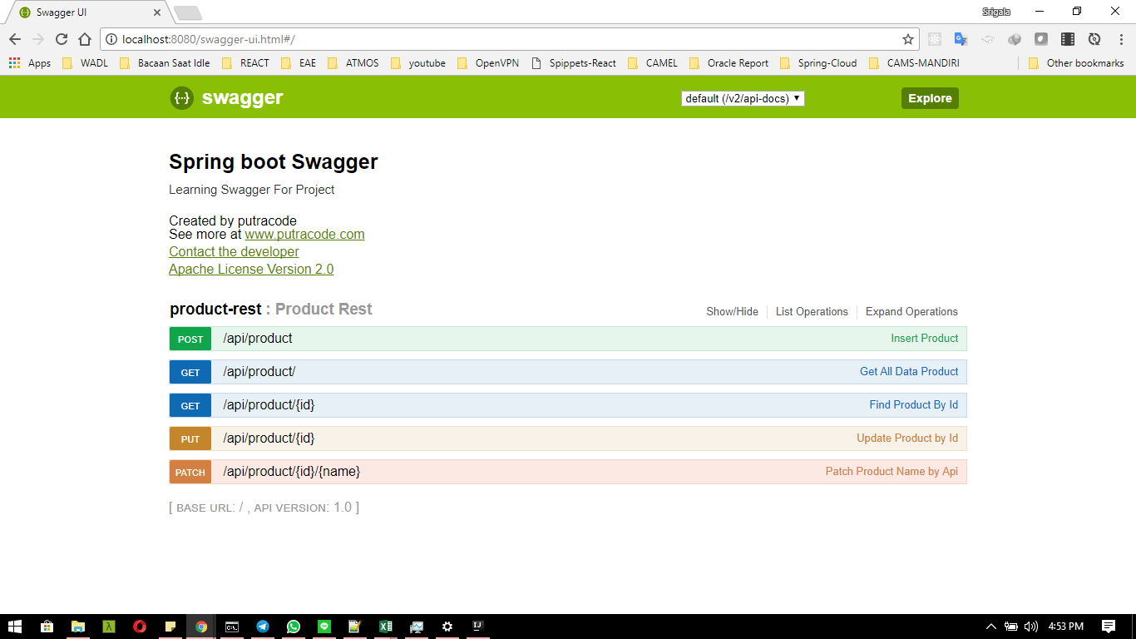Bookmark this page with the star icon

(908, 39)
